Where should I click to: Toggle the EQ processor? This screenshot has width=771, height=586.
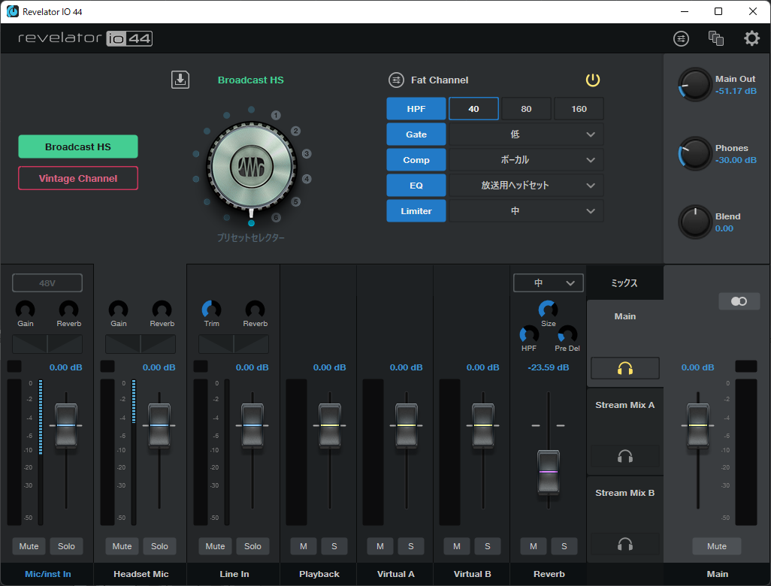click(416, 186)
